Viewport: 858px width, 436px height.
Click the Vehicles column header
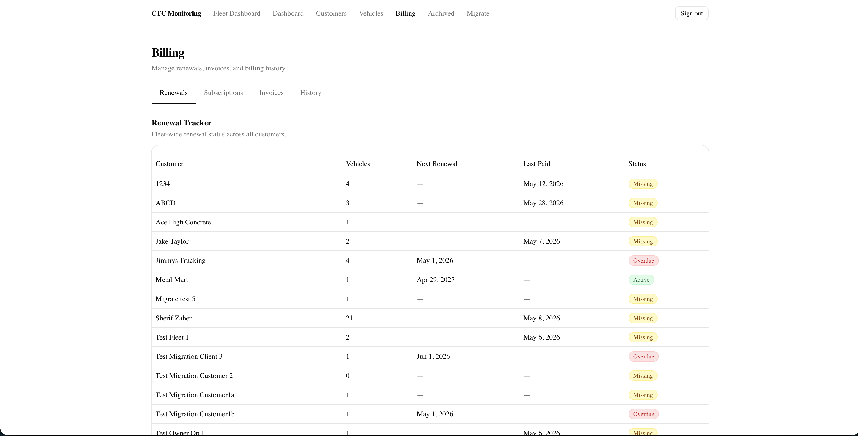tap(358, 164)
